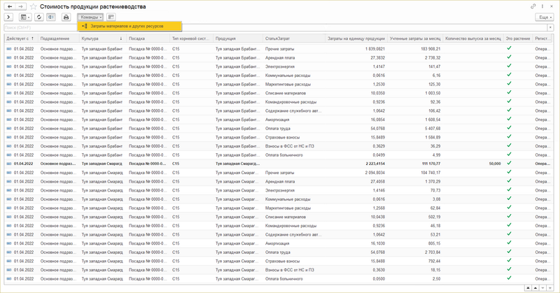Toggle "Это растение" checkmark in first Амортизация row

509,120
